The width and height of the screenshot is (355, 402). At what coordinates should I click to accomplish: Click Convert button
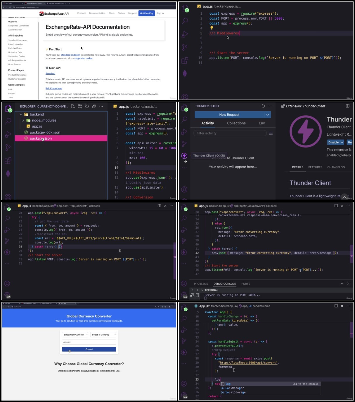pyautogui.click(x=89, y=349)
